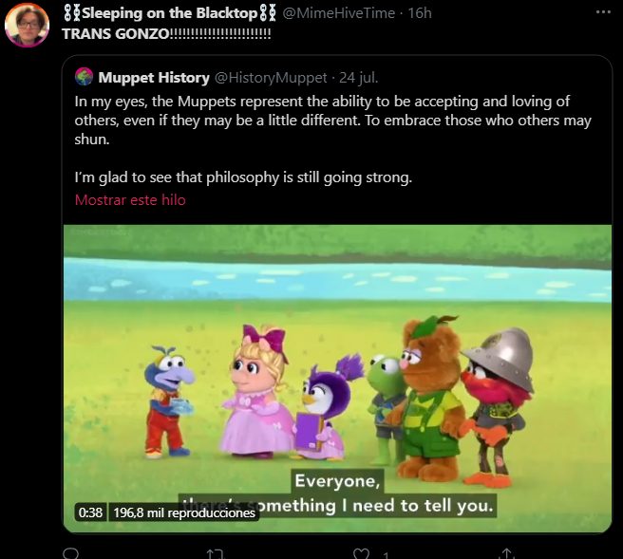
Task: Like the tweet with the heart
Action: [x=361, y=553]
